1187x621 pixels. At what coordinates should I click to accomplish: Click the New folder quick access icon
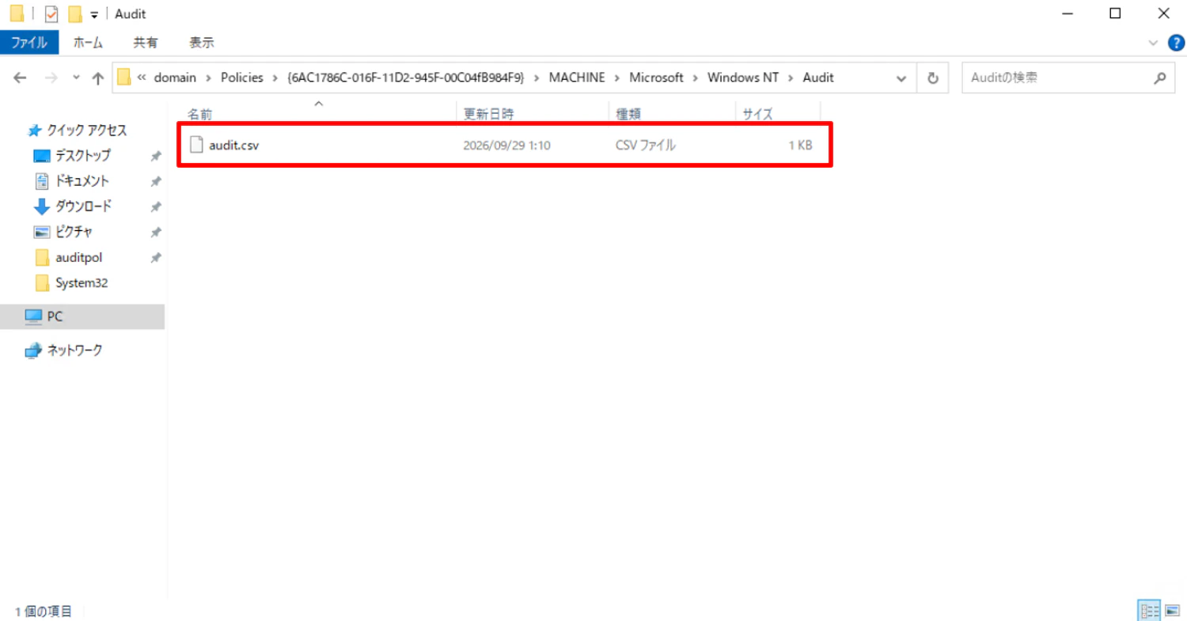coord(75,13)
